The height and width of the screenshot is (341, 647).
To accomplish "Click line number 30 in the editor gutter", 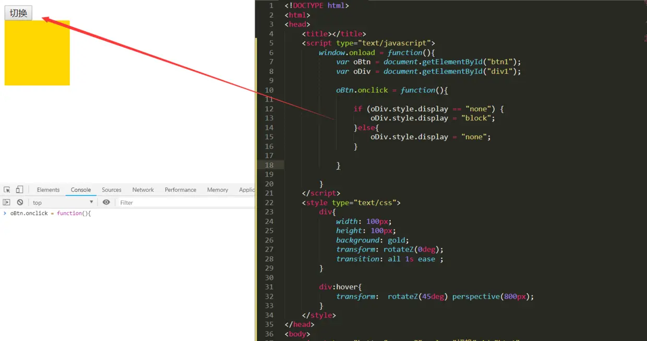I will (269, 277).
